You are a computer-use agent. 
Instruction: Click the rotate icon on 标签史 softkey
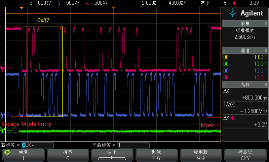coord(230,152)
